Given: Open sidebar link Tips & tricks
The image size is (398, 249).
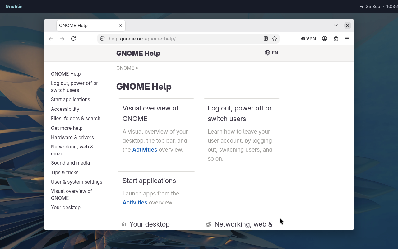Looking at the screenshot, I should point(65,172).
